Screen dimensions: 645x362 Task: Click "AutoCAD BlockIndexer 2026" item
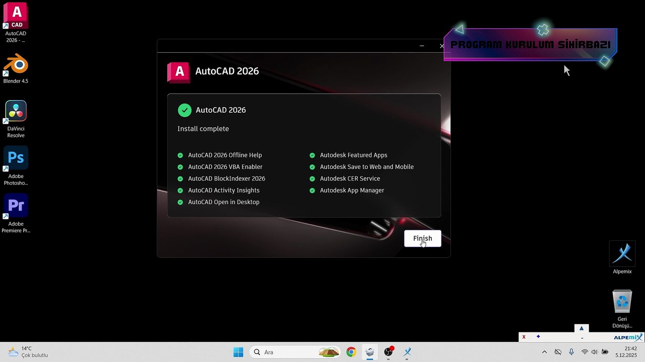tap(226, 178)
